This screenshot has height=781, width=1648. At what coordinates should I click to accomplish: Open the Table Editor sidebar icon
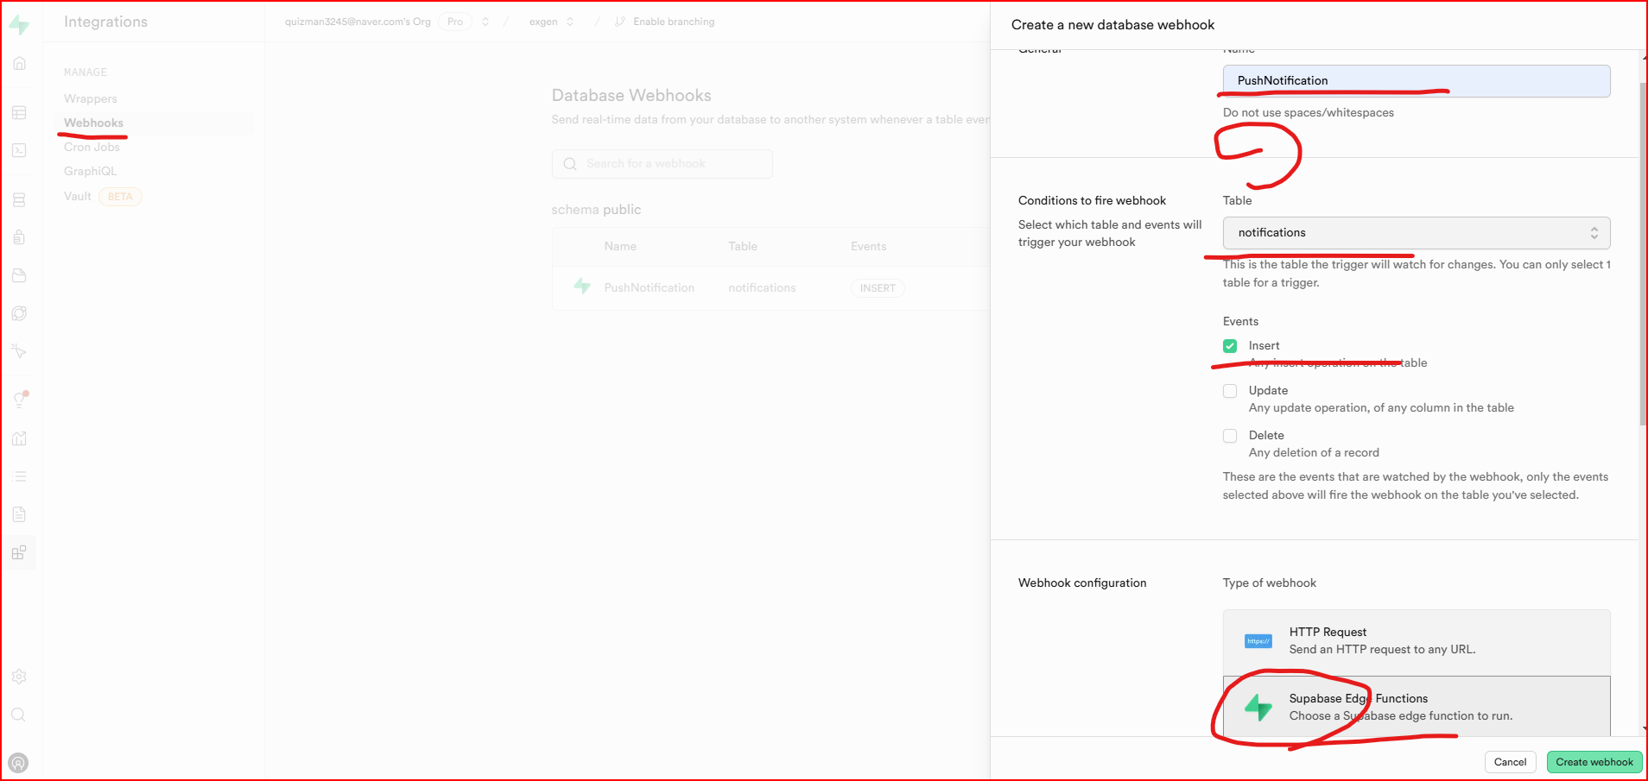[19, 113]
